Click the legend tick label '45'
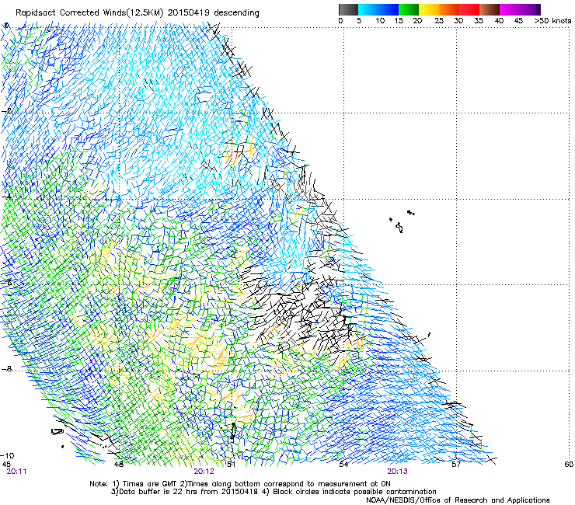575x505 pixels. [518, 21]
